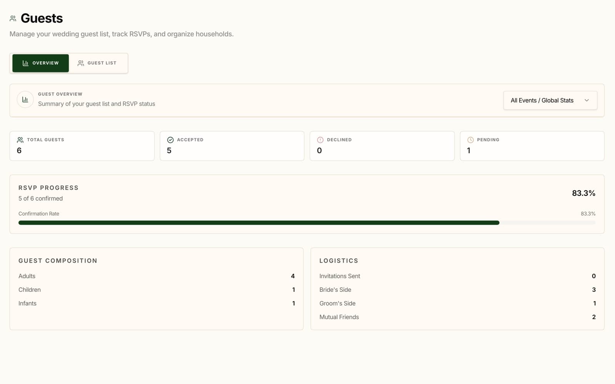Select the Total Guests stat card
Screen dimensions: 615x384
[x=82, y=146]
